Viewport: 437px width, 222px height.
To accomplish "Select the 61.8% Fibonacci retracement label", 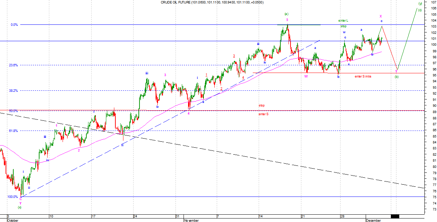I will point(14,131).
